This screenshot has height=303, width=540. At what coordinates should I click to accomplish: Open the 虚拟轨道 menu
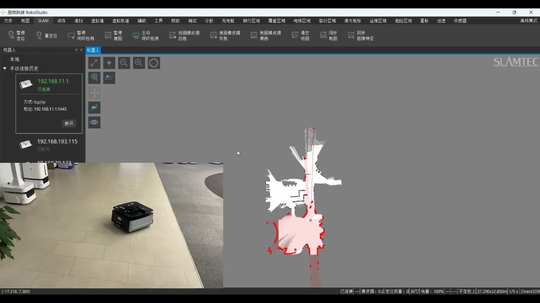(x=121, y=21)
